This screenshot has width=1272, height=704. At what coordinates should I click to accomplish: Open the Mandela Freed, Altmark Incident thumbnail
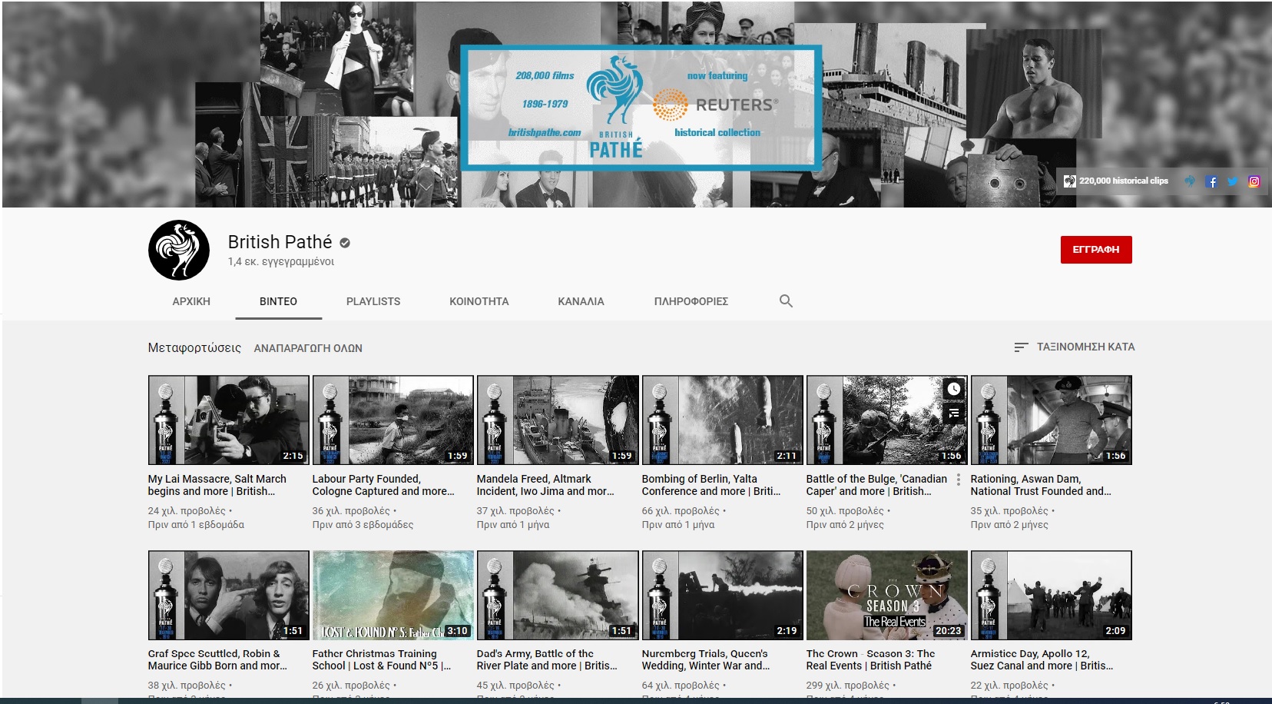tap(558, 420)
